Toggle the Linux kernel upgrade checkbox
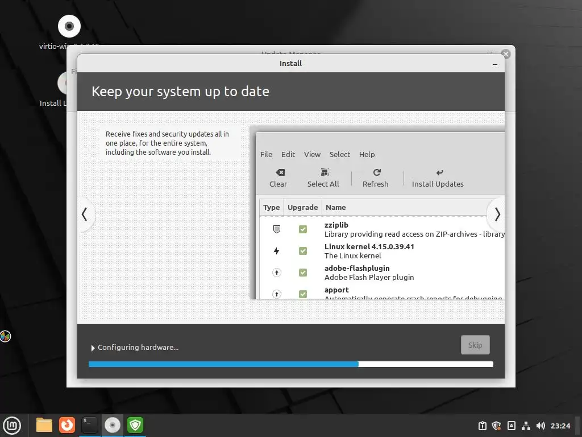Image resolution: width=582 pixels, height=437 pixels. pos(303,251)
